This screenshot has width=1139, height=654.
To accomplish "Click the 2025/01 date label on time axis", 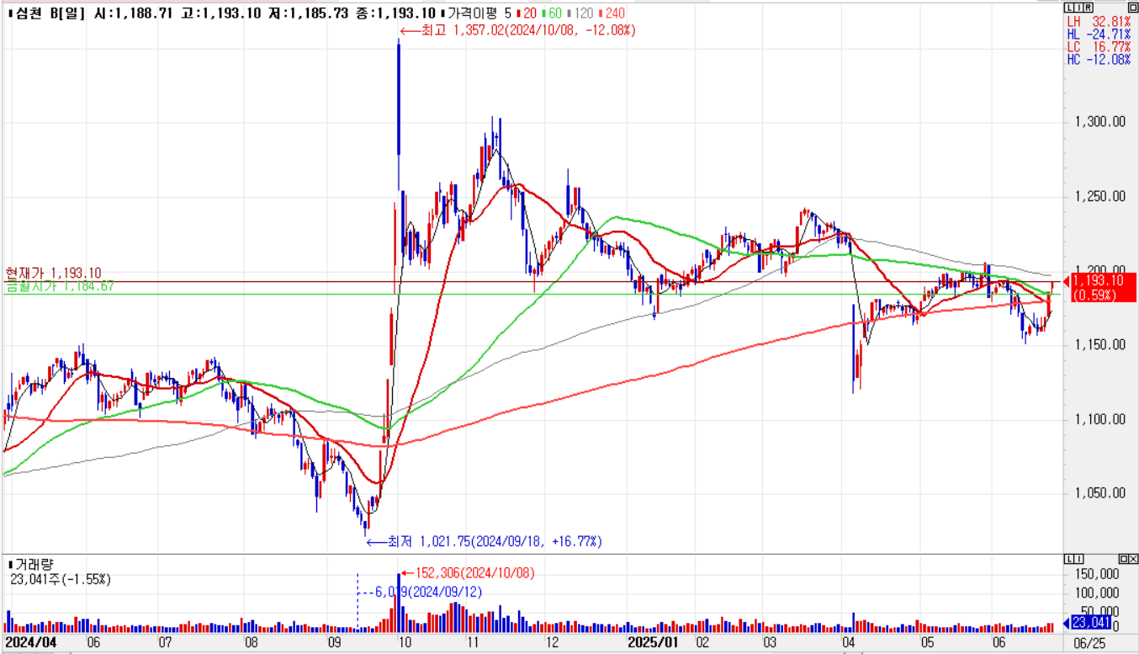I will [x=654, y=642].
